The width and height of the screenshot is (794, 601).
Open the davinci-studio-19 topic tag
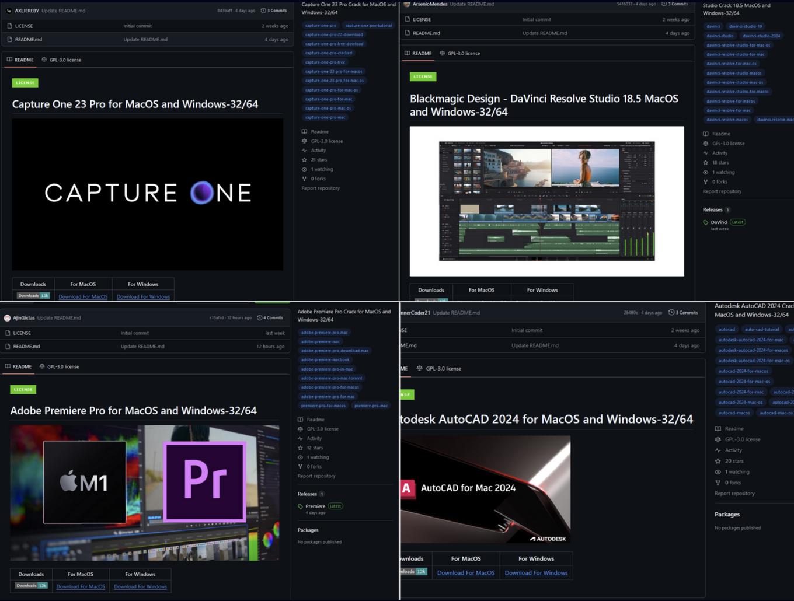coord(746,26)
